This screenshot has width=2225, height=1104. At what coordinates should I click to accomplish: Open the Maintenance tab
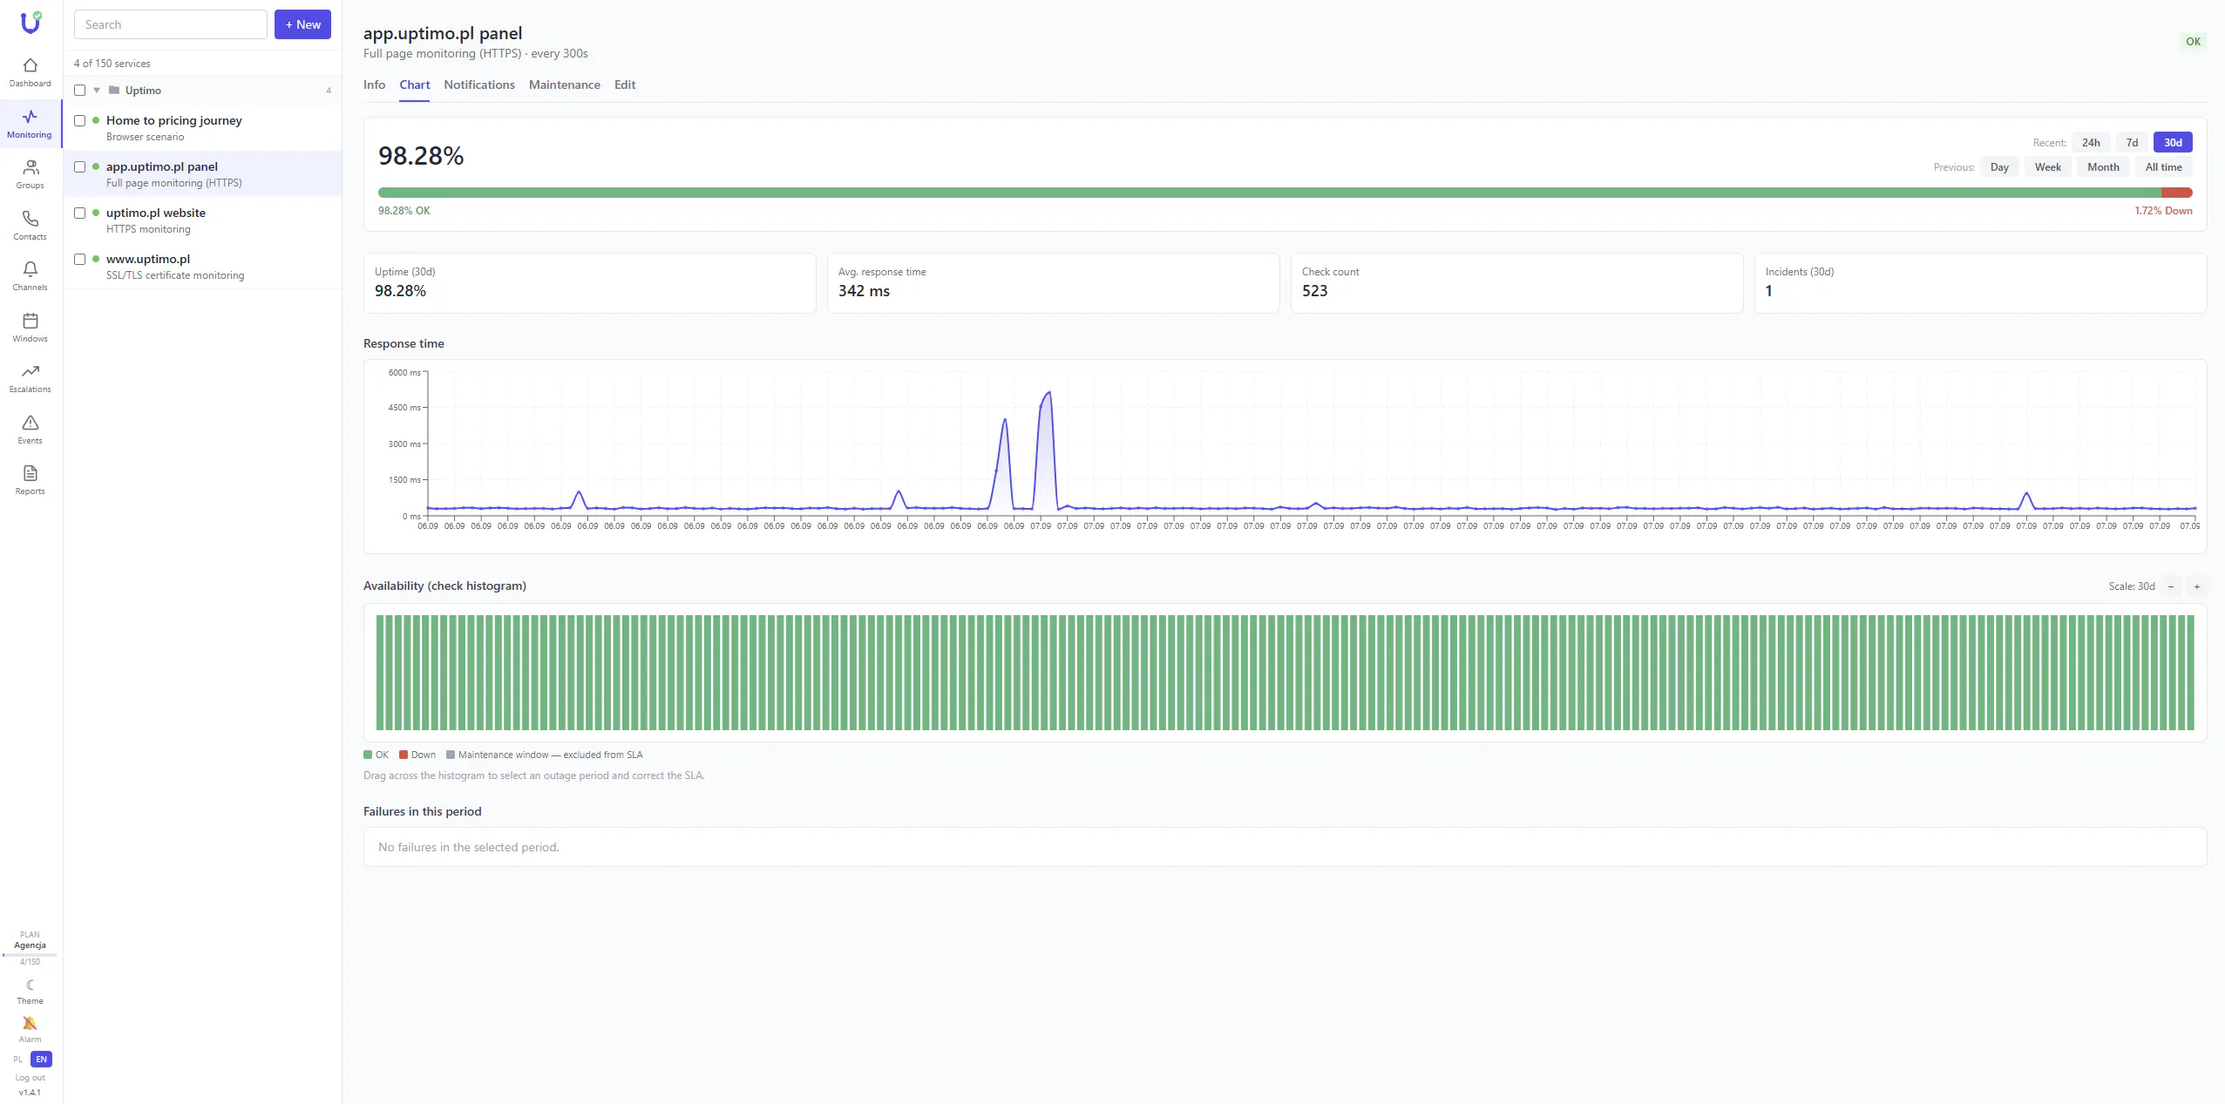(565, 85)
